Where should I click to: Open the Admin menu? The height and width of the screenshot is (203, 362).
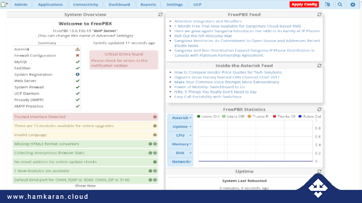(21, 5)
